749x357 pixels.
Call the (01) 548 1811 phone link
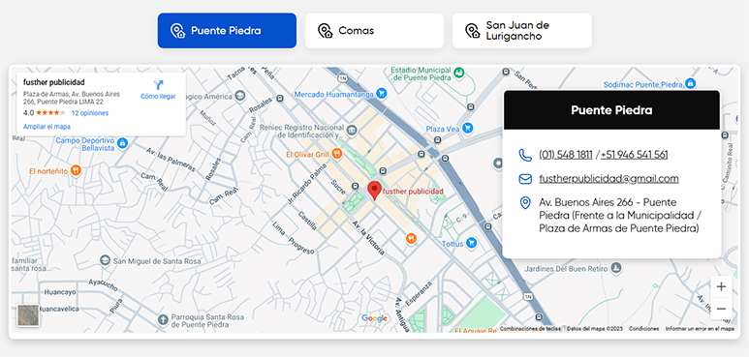coord(566,155)
